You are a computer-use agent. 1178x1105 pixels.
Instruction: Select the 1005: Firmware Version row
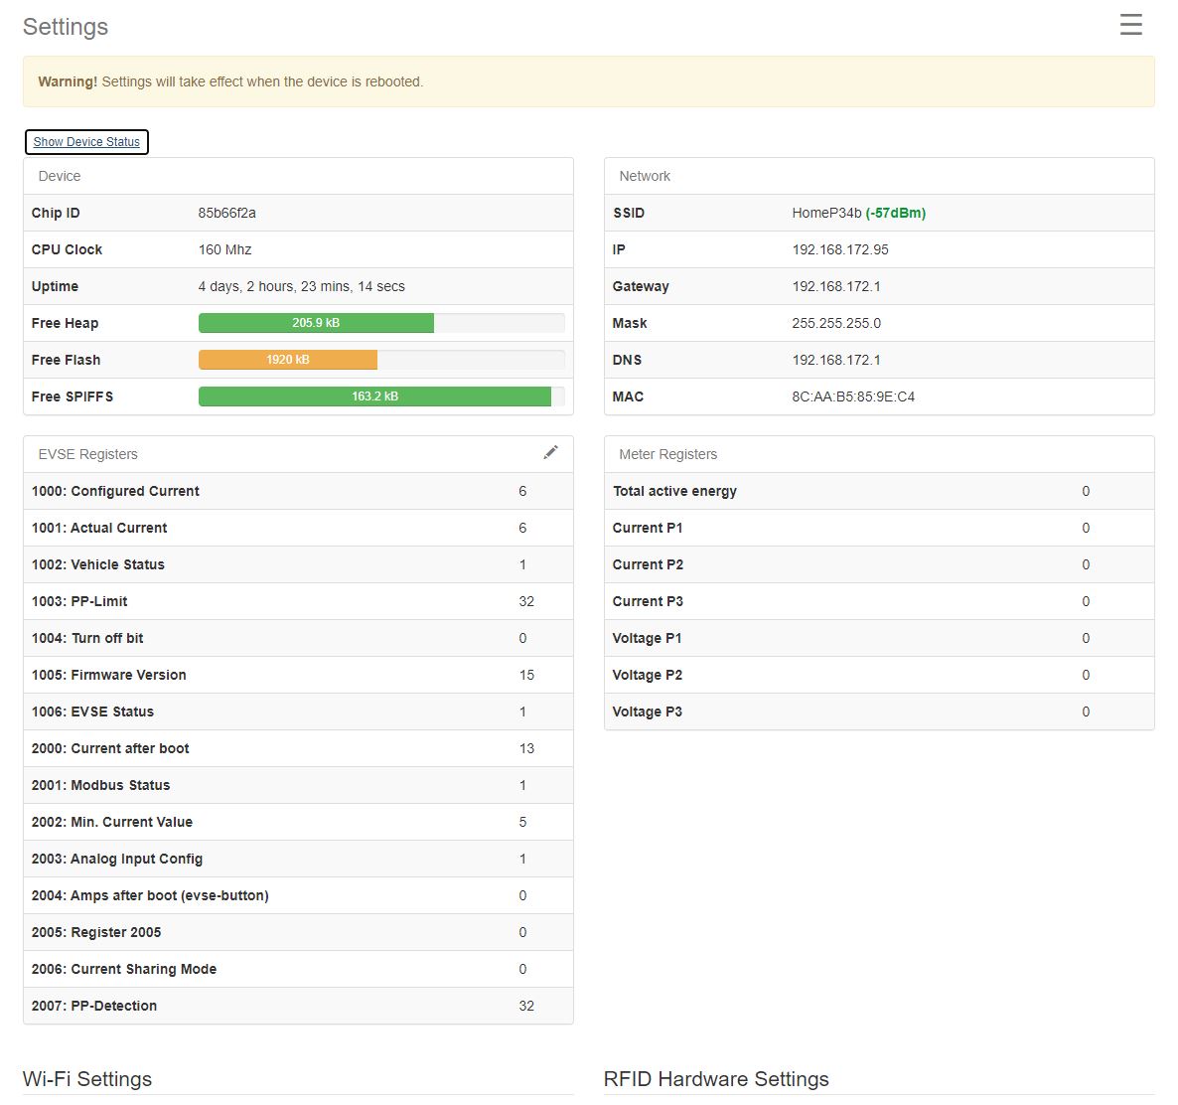tap(298, 675)
